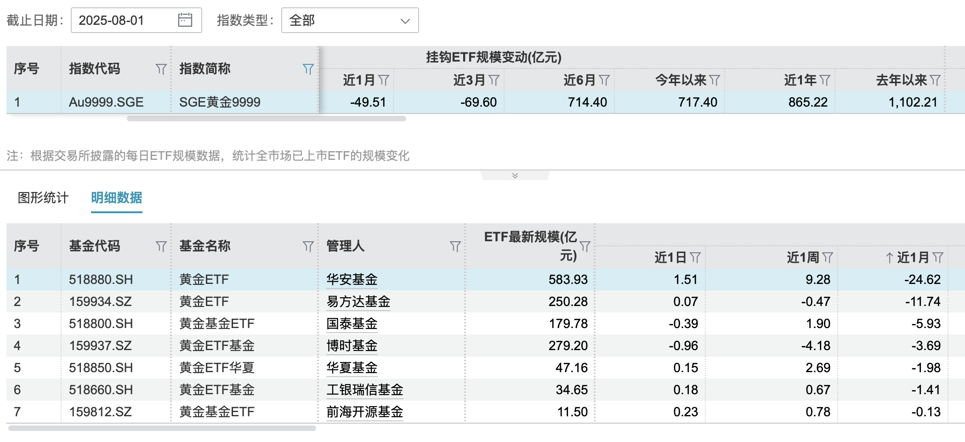The height and width of the screenshot is (442, 965).
Task: Filter the detail table by 管理人
Action: [455, 246]
